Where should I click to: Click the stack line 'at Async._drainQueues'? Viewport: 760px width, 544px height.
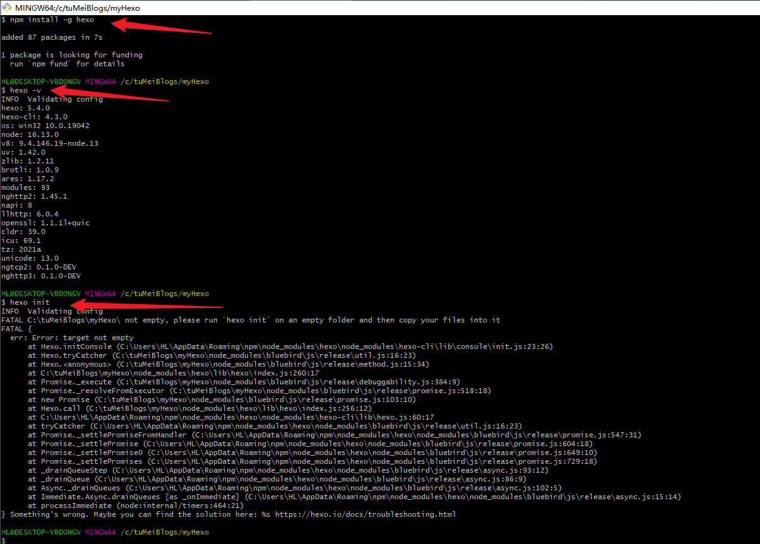[295, 488]
